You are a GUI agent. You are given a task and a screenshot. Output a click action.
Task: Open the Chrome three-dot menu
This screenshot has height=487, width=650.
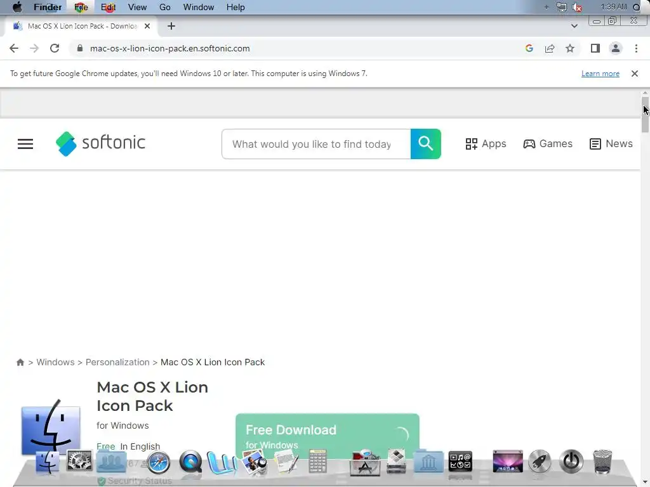point(636,48)
